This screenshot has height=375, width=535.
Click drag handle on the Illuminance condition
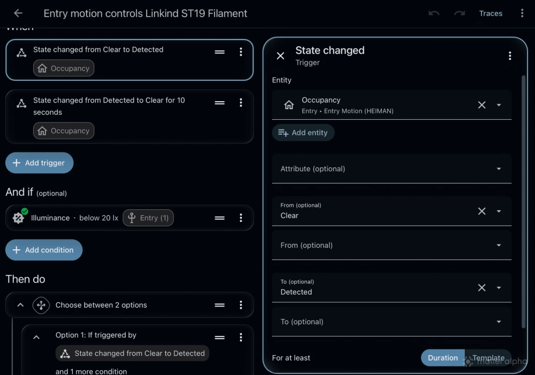pyautogui.click(x=220, y=218)
